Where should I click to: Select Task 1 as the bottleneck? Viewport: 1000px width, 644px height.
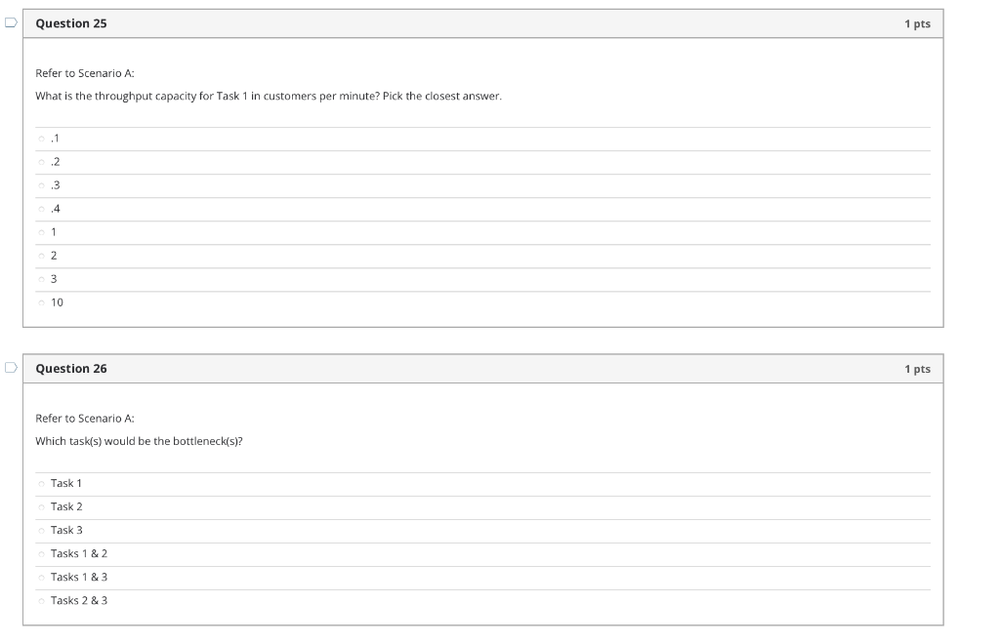click(41, 483)
